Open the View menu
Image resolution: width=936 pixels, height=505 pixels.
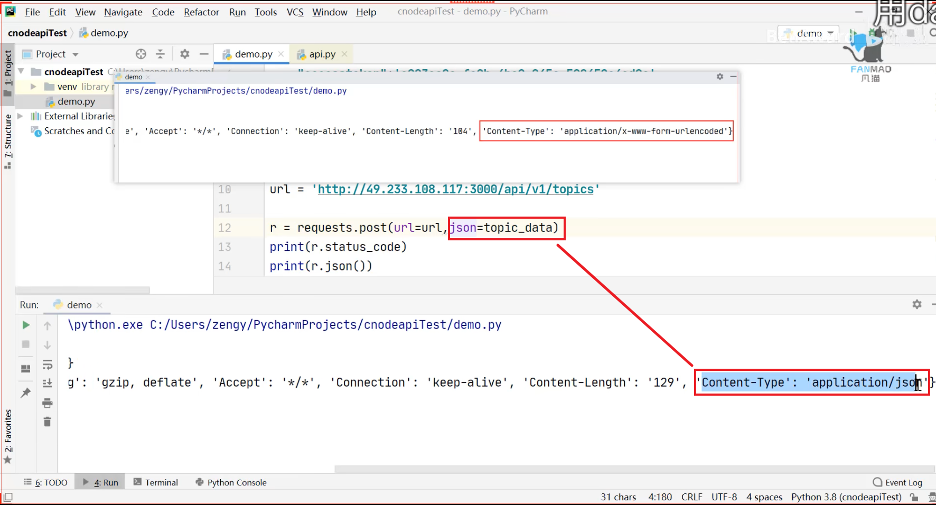(x=85, y=12)
